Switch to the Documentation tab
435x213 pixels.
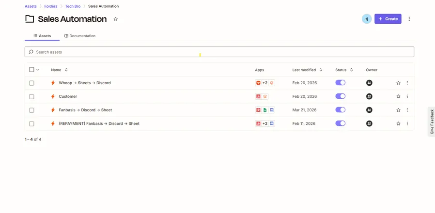click(x=80, y=36)
